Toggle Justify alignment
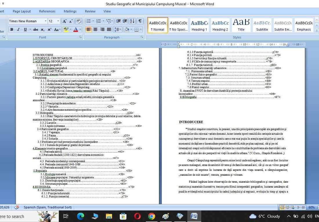Image resolution: width=319 pixels, height=222 pixels. coord(109,29)
